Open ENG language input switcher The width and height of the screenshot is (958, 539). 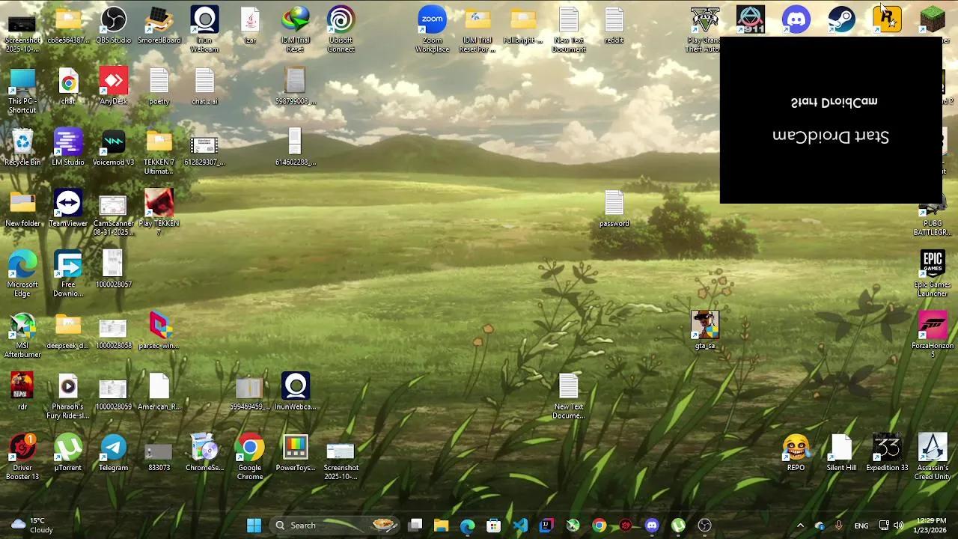tap(861, 526)
